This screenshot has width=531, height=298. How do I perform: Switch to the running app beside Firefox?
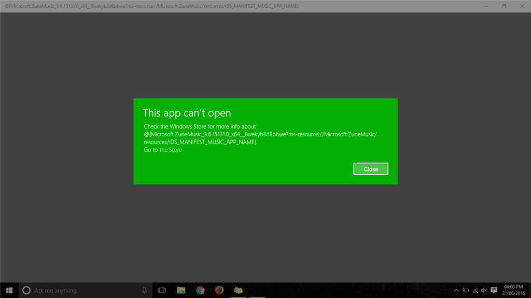[x=238, y=290]
